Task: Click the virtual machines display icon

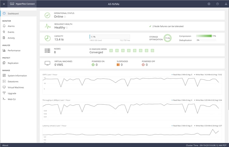Action: (47, 63)
